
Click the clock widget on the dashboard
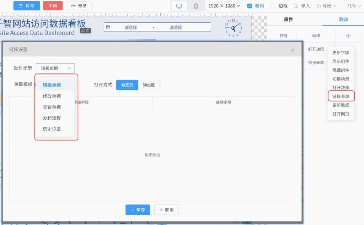(233, 28)
